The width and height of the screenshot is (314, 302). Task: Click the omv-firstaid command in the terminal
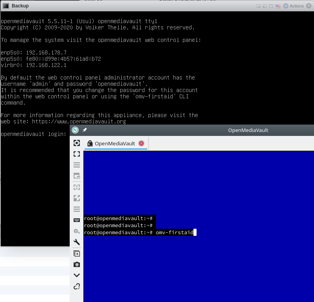[174, 232]
